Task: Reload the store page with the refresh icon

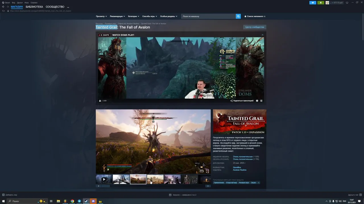Action: click(3, 11)
